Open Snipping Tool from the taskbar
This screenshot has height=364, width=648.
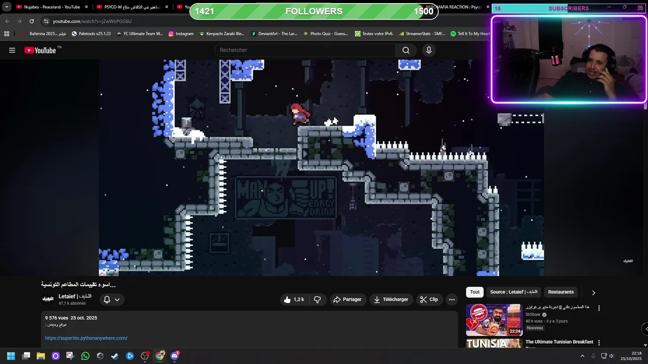click(70, 356)
